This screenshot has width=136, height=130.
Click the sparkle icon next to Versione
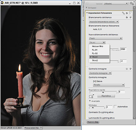click(x=87, y=3)
